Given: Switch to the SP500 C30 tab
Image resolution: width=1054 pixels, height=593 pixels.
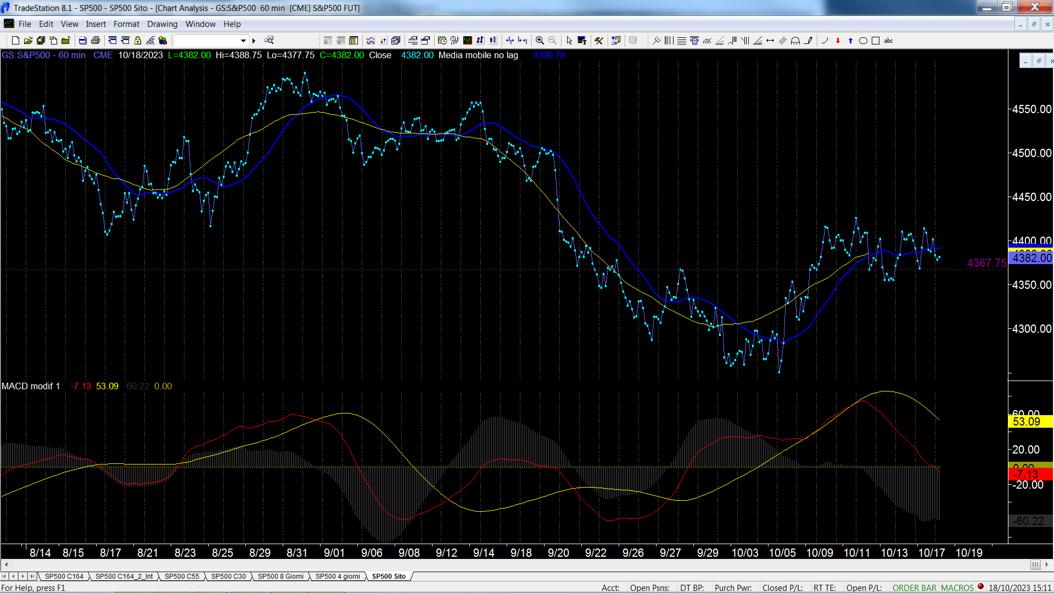Looking at the screenshot, I should pos(228,576).
